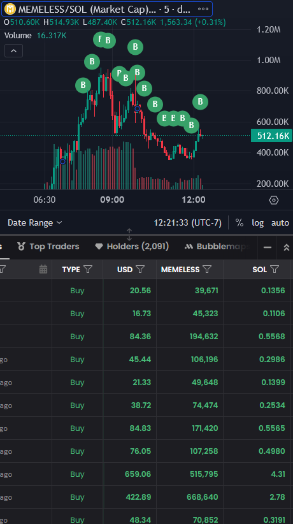
Task: Click the MEMELESS amount 194,632
Action: tap(203, 336)
